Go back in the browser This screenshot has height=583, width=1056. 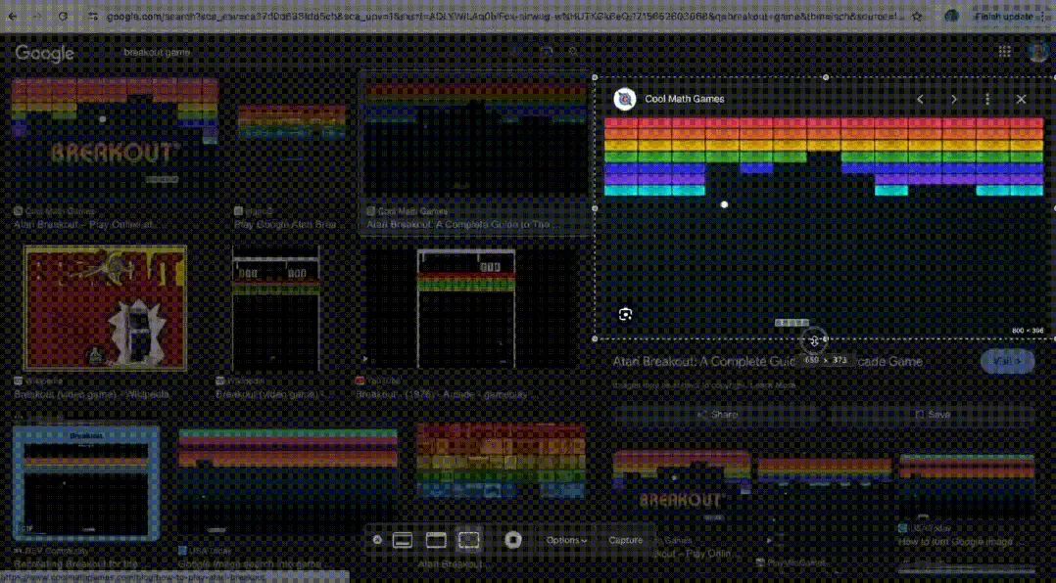(12, 16)
